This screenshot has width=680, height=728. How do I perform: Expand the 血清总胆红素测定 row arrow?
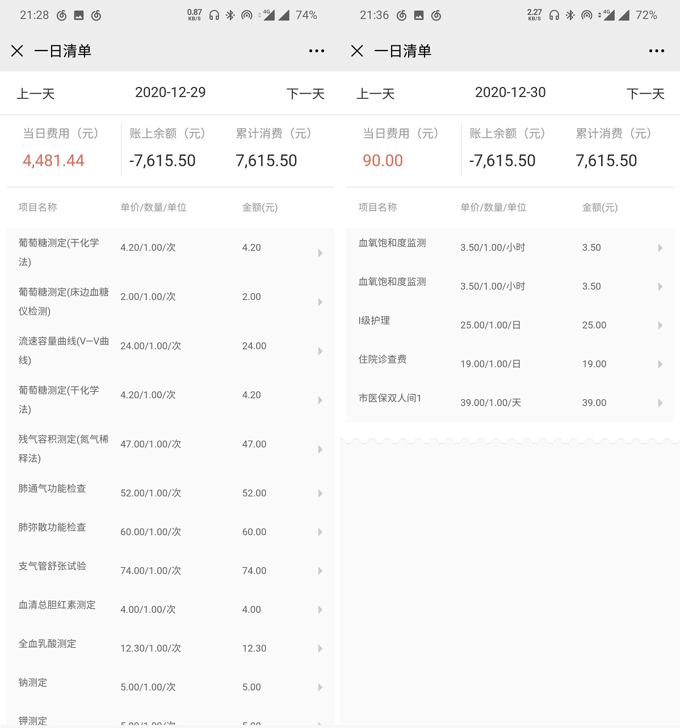(x=320, y=610)
